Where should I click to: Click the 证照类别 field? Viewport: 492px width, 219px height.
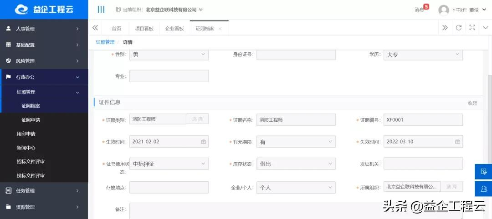pyautogui.click(x=158, y=119)
